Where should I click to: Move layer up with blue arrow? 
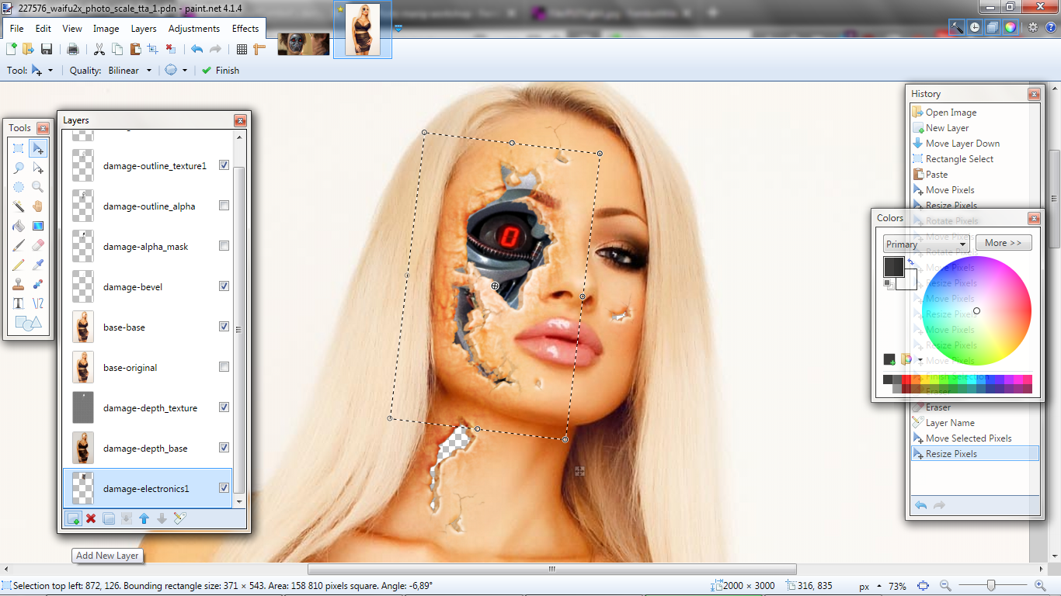tap(144, 518)
